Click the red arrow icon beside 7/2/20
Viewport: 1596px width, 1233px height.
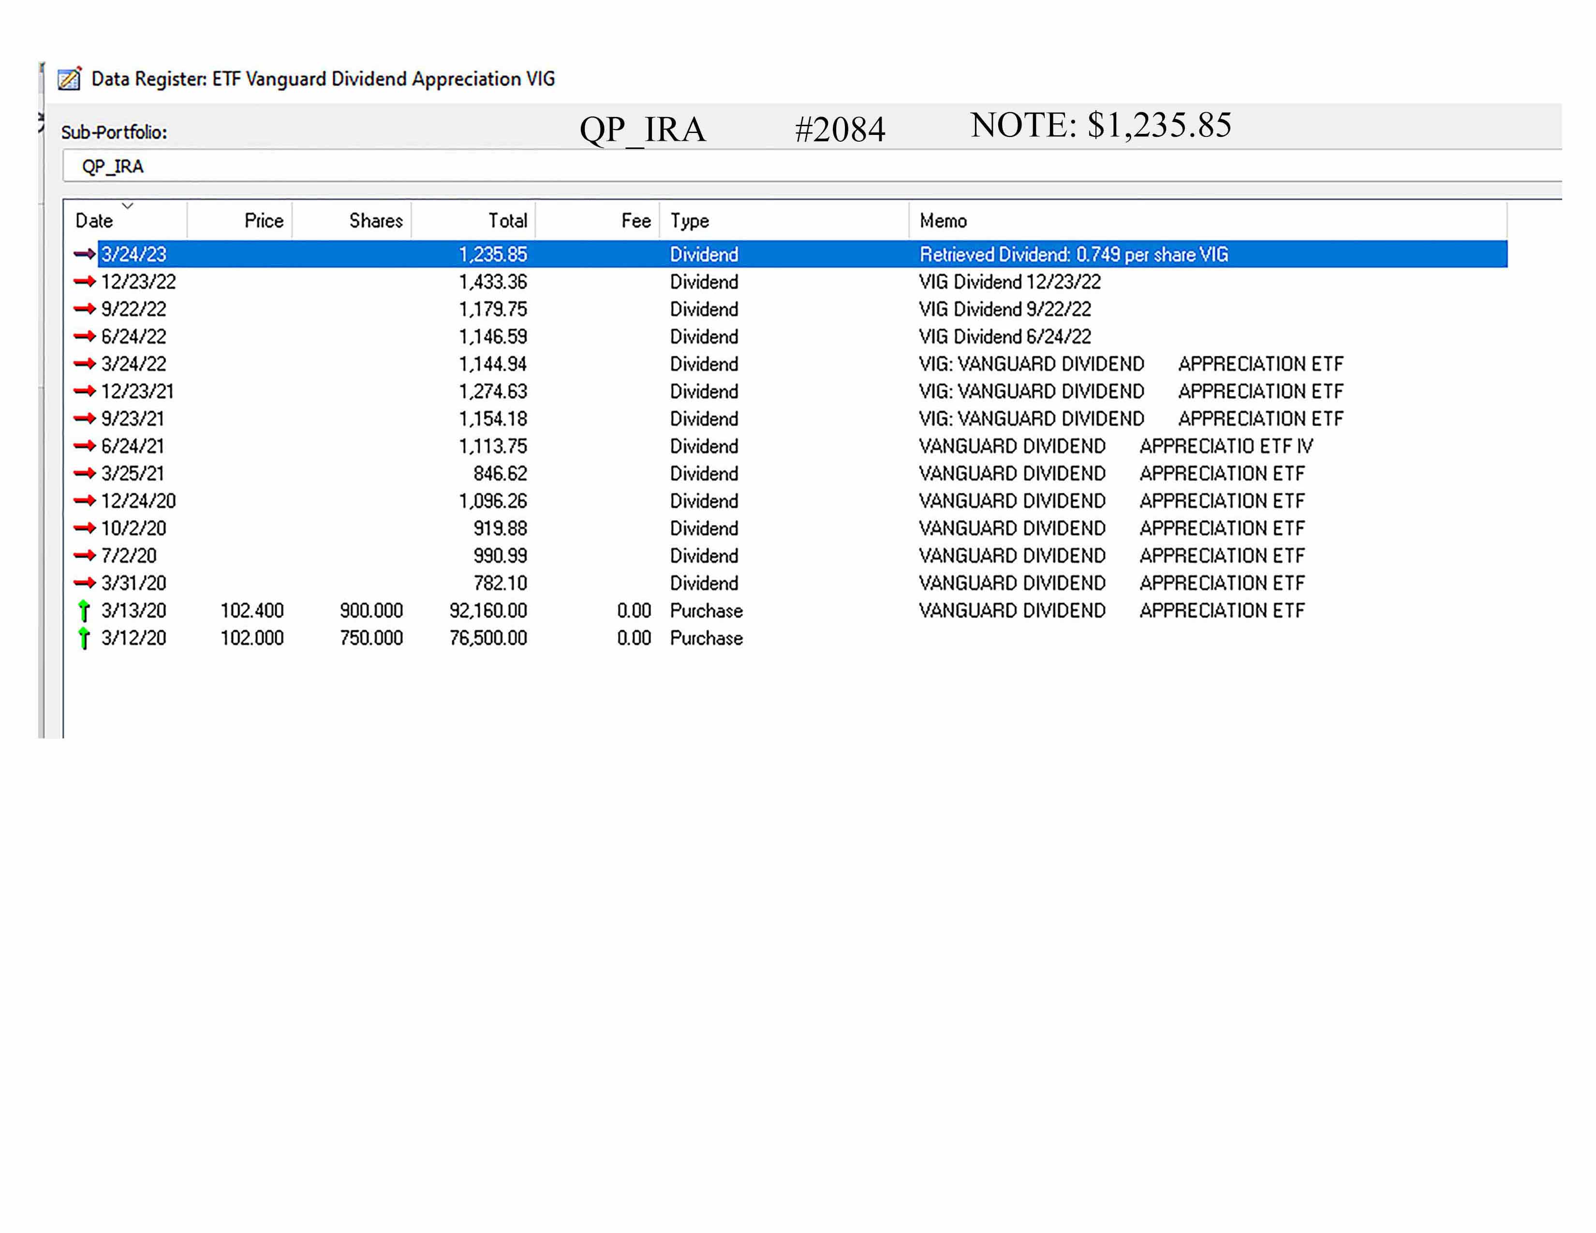(85, 555)
